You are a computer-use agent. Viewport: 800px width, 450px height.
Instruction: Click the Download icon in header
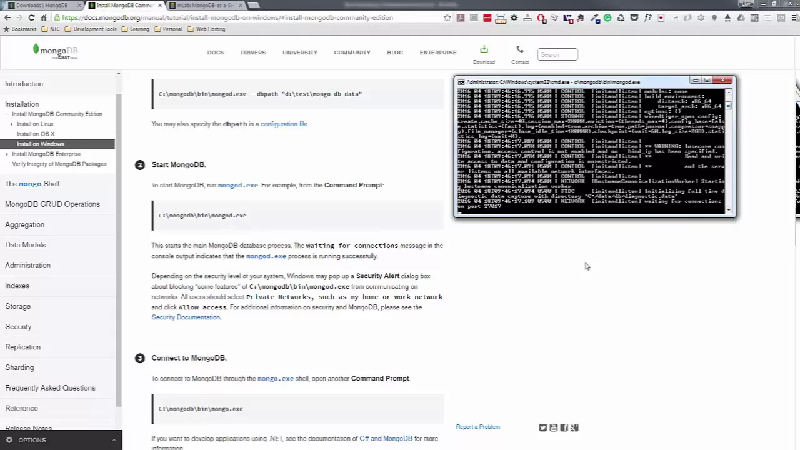(484, 49)
